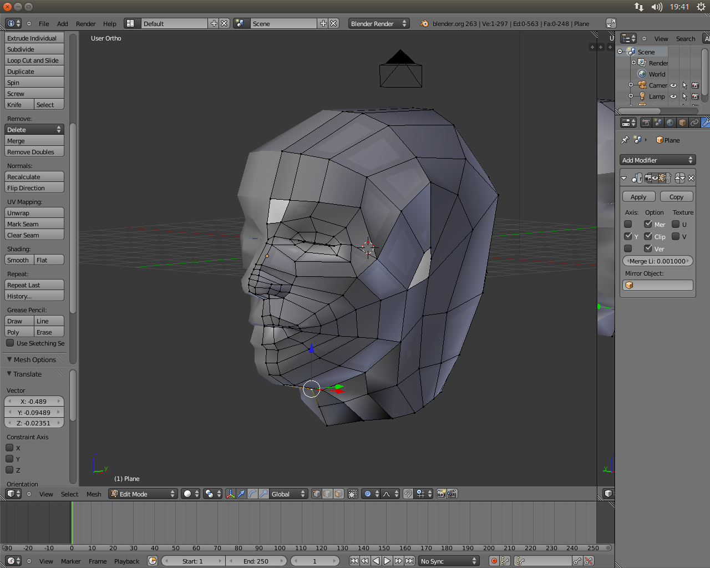Play the animation in reverse
The image size is (710, 568).
tap(376, 561)
